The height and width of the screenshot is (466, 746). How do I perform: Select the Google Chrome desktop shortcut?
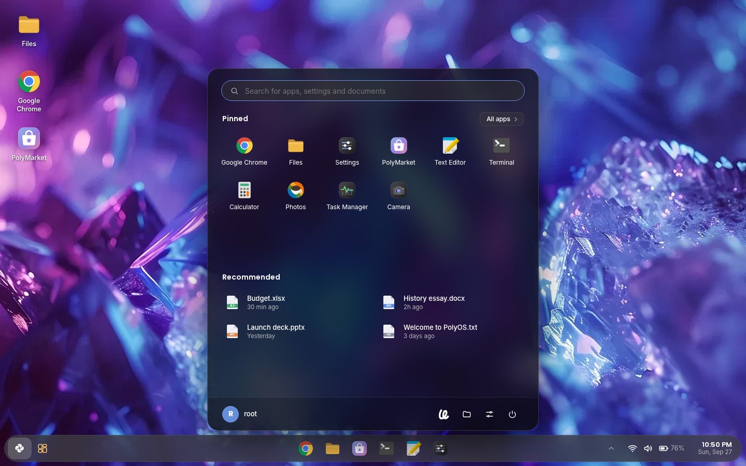[29, 92]
